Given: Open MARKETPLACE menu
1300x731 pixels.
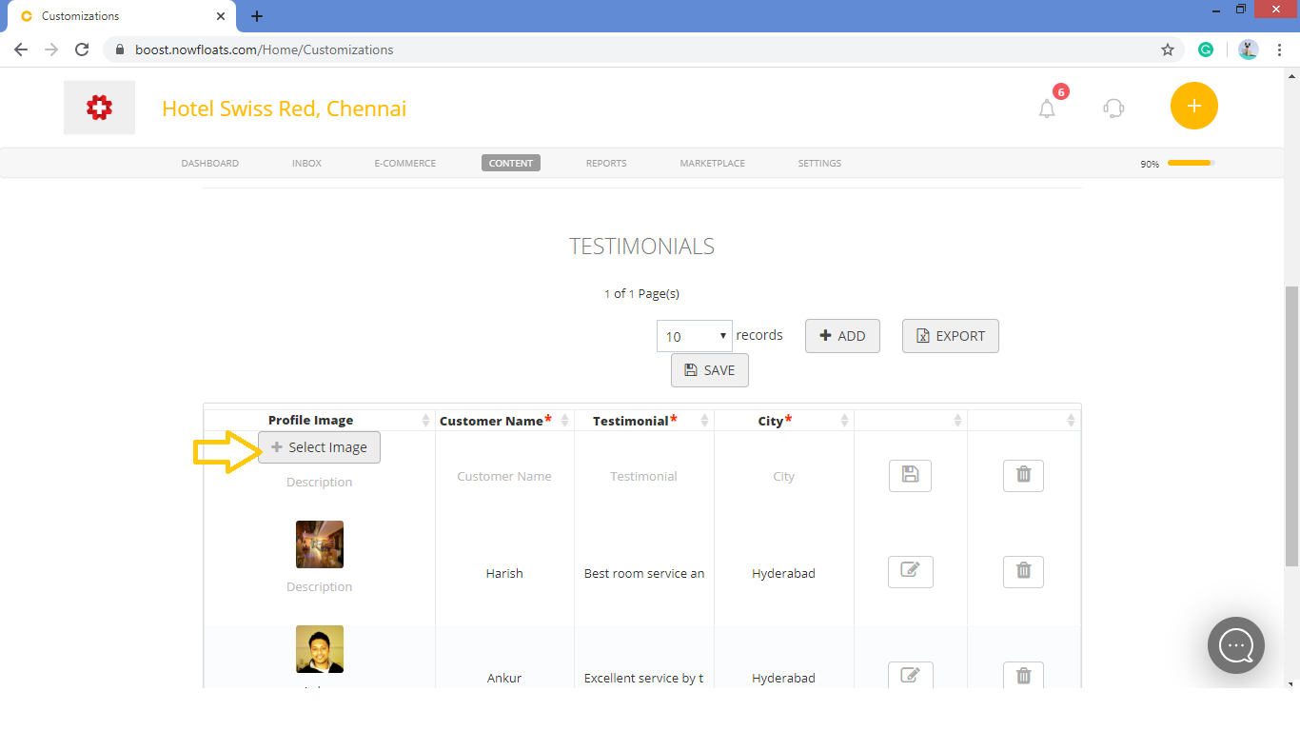Looking at the screenshot, I should pos(712,163).
